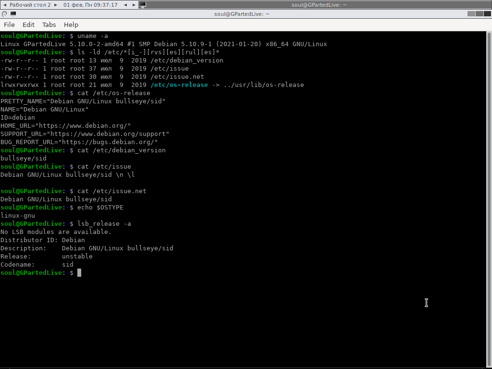This screenshot has width=492, height=369.
Task: Click the terminal vertical scrollbar
Action: [489, 199]
